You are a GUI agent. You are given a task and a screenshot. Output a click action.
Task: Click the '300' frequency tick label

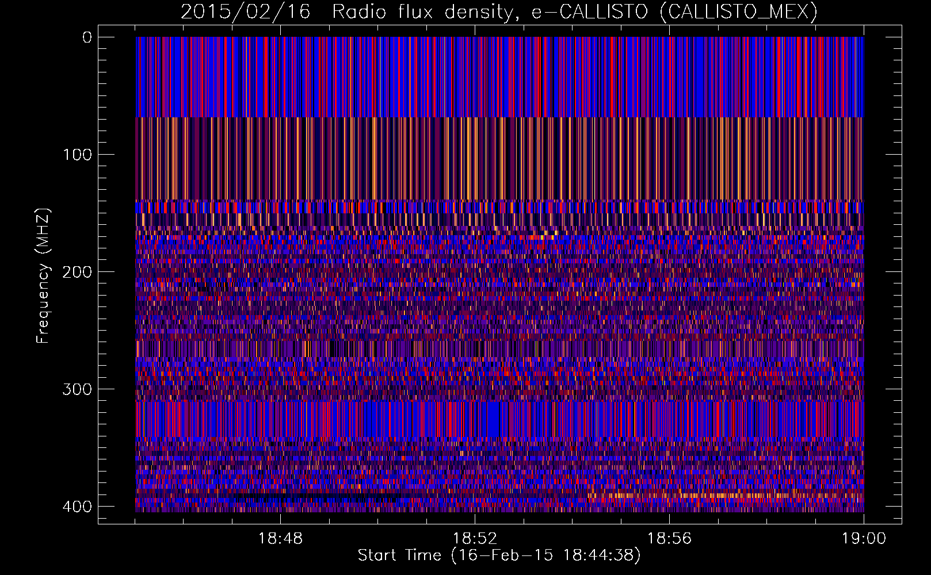(77, 389)
